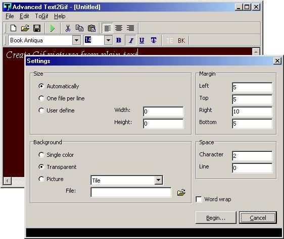
Task: Enable the Word wrap checkbox
Action: tap(199, 199)
